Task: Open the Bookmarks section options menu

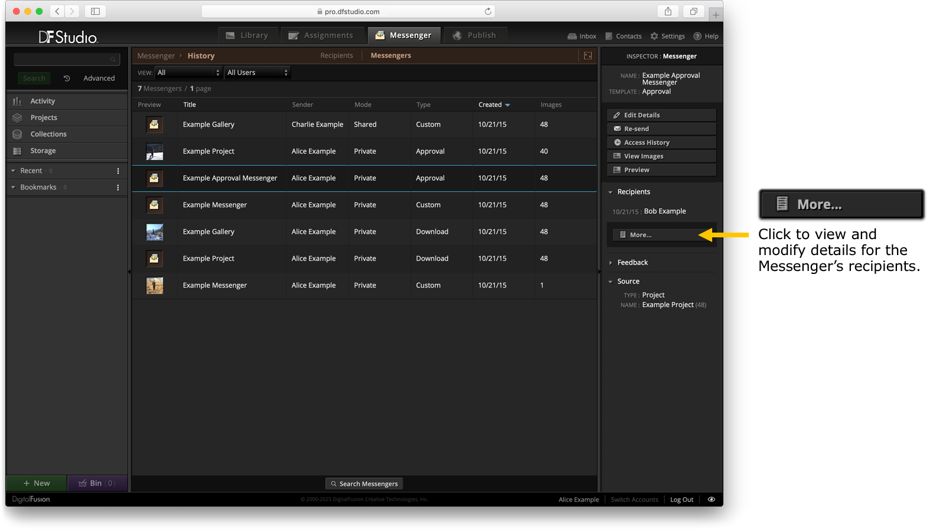Action: [x=118, y=187]
